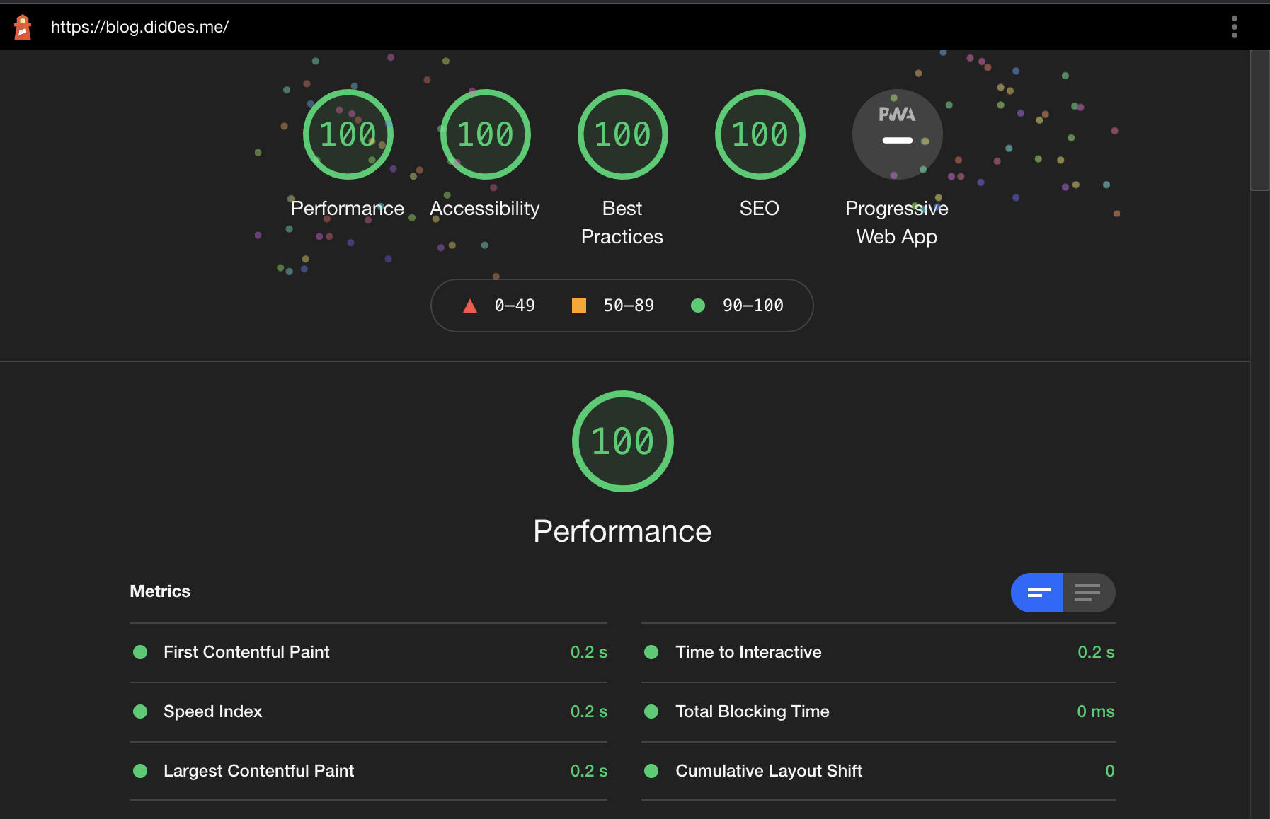Expand the Time to Interactive metric
Screen dimensions: 1270x819
click(748, 652)
